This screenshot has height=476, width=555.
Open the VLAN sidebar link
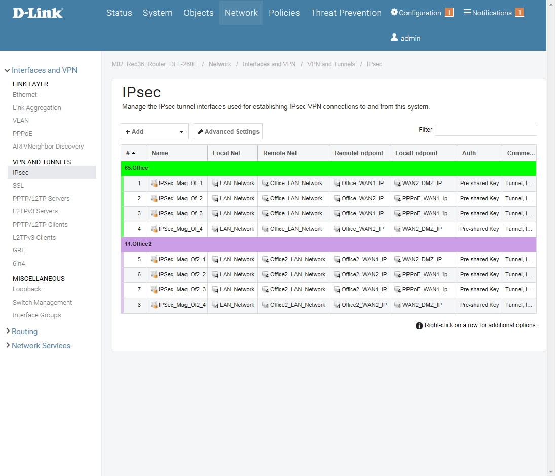pyautogui.click(x=21, y=120)
